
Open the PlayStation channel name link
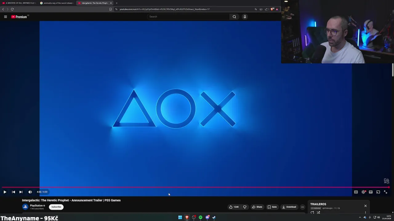pos(36,206)
